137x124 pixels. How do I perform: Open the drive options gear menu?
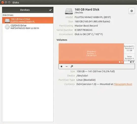132,11
